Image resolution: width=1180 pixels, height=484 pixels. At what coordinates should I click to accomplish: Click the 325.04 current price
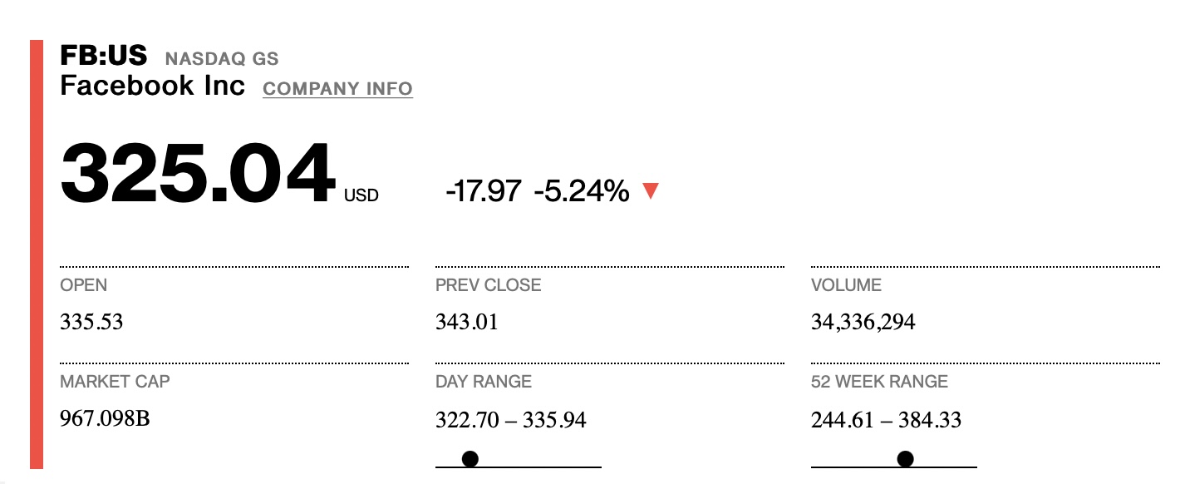pyautogui.click(x=198, y=174)
